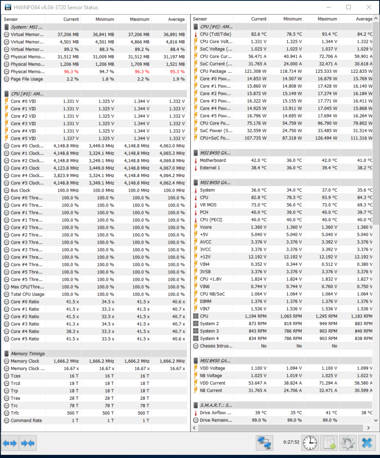Click lightning icon beside Core #0 VID
Viewport: 380px width, 458px height.
pos(7,101)
